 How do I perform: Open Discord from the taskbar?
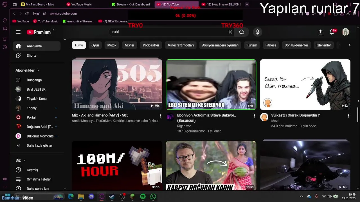pos(91,196)
